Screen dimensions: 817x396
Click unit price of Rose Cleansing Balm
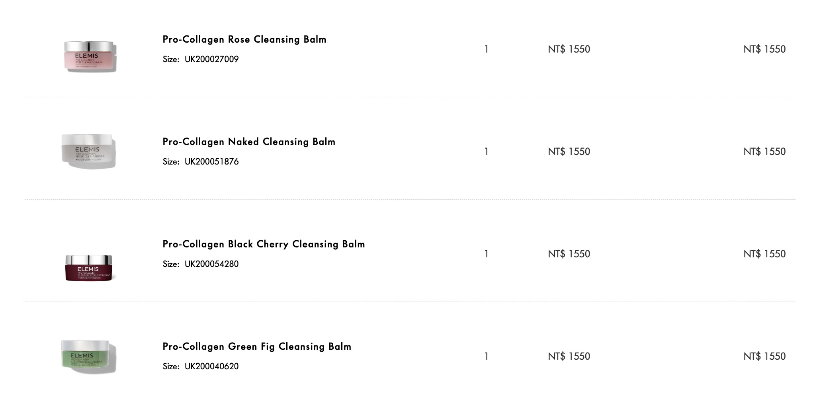pyautogui.click(x=569, y=49)
